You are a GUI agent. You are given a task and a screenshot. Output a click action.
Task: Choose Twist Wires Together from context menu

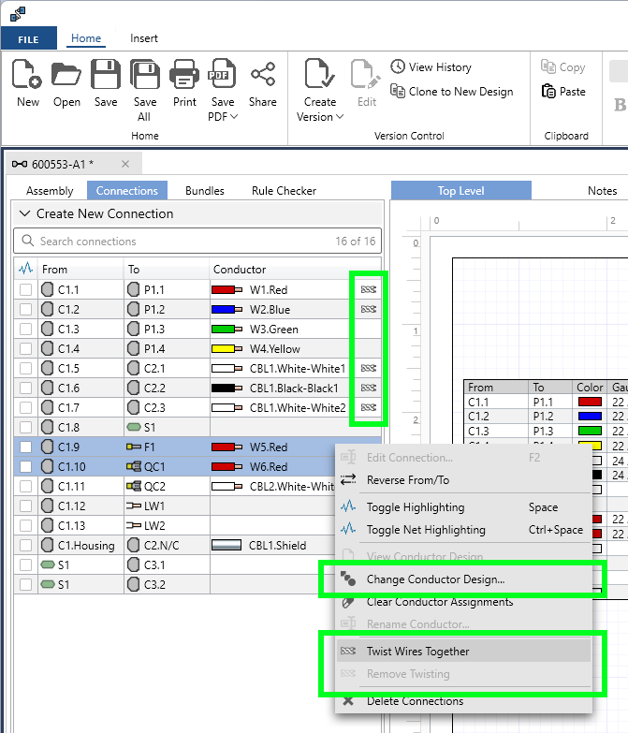463,652
